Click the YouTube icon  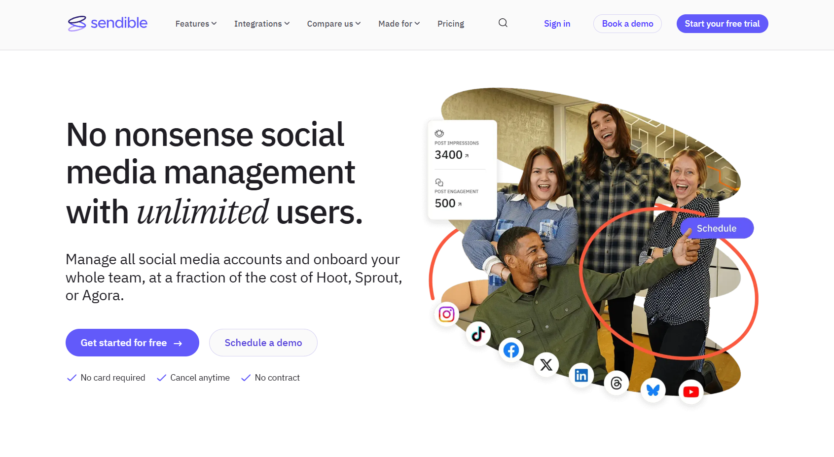pyautogui.click(x=690, y=392)
